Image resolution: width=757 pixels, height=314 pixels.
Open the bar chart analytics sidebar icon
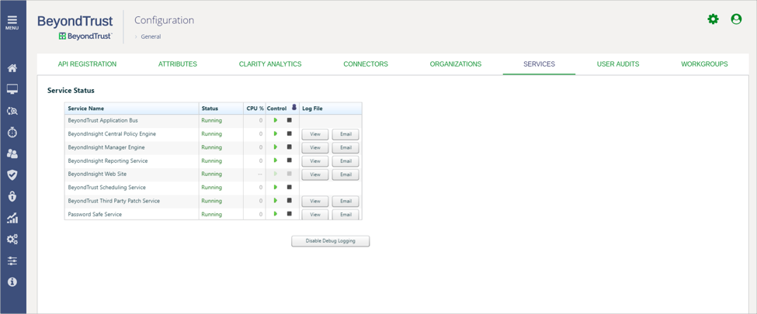tap(12, 219)
